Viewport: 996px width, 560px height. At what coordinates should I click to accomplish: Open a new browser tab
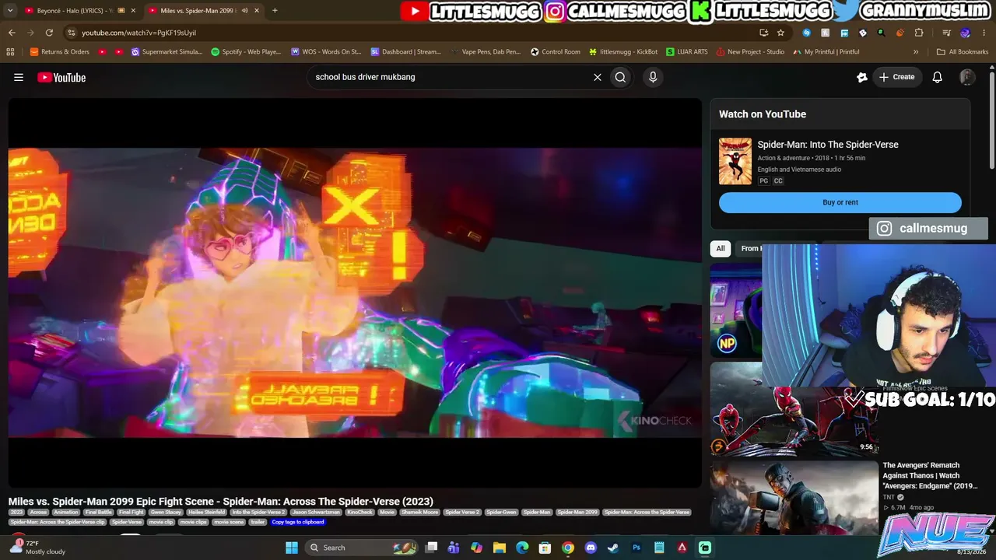pyautogui.click(x=275, y=11)
